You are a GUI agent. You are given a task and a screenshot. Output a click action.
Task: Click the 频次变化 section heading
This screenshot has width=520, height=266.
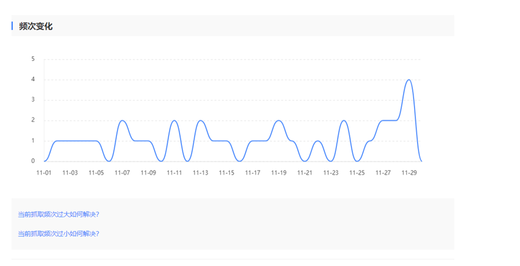coord(36,26)
